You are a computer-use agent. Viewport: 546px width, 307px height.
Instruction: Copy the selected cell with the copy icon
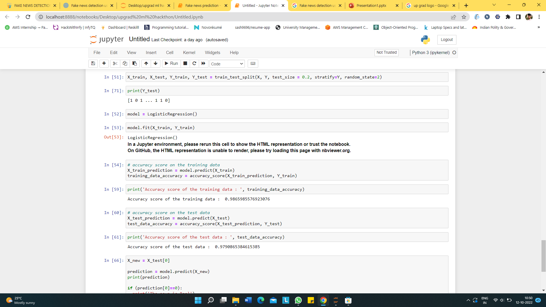click(125, 63)
